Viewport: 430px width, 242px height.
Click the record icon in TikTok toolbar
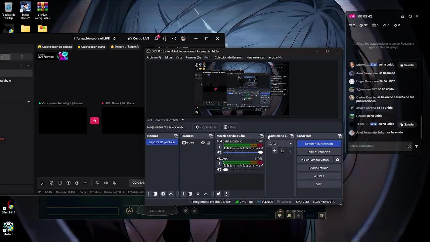(69, 183)
